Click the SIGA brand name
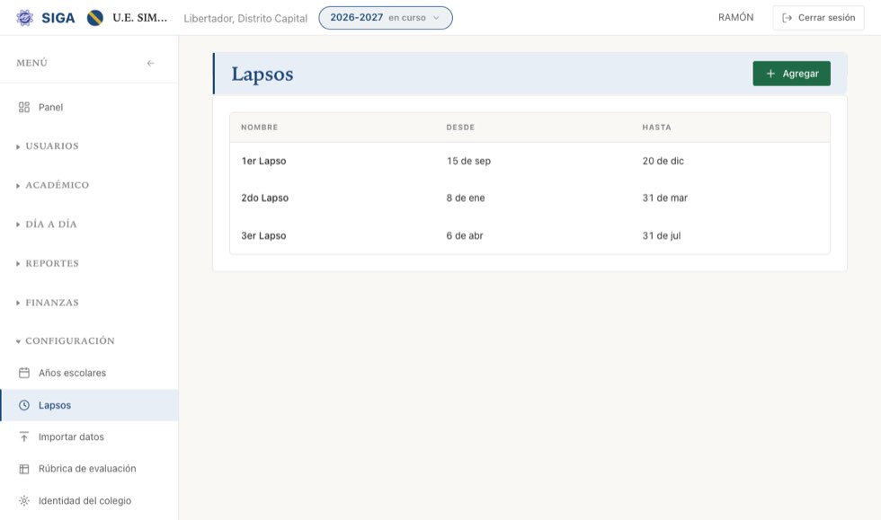 pos(58,18)
